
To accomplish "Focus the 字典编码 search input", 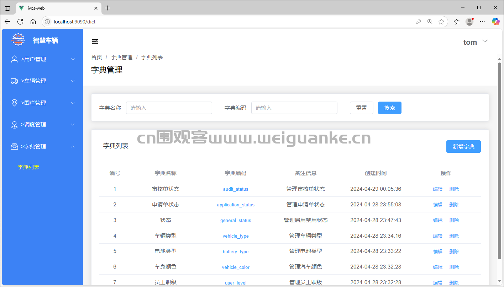I will pyautogui.click(x=294, y=108).
